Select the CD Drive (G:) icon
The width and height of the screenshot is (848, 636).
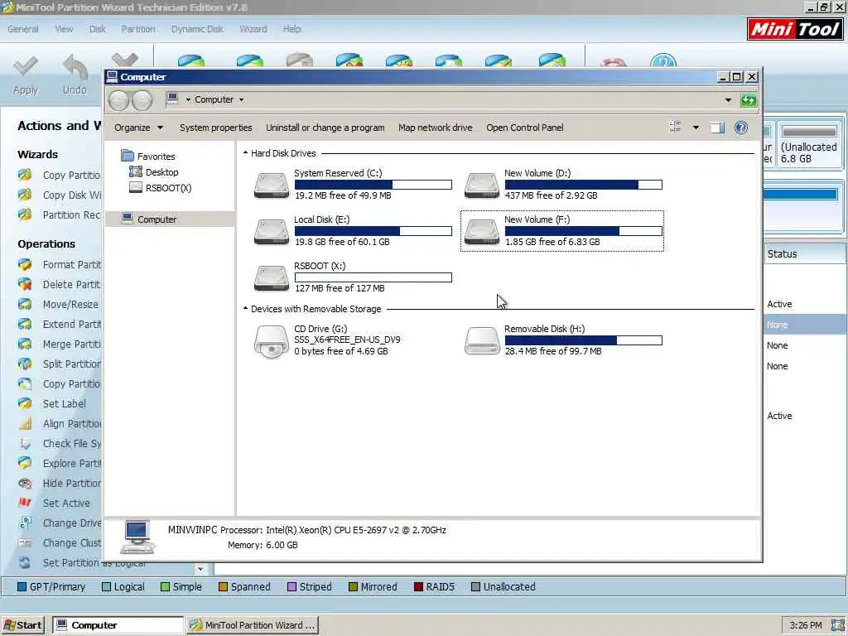tap(272, 341)
